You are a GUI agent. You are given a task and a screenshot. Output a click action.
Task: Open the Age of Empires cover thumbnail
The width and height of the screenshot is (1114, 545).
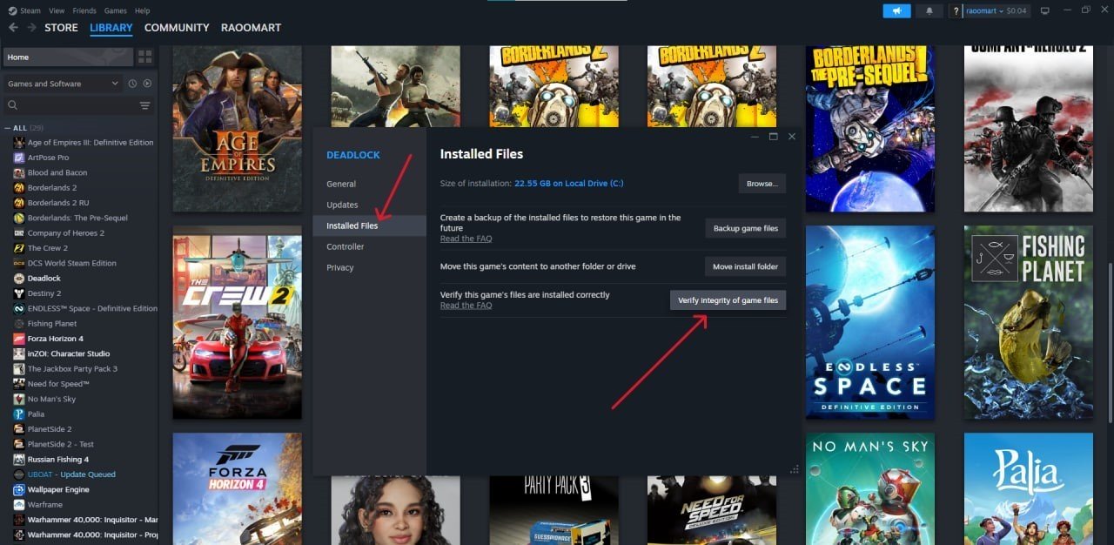(x=238, y=129)
